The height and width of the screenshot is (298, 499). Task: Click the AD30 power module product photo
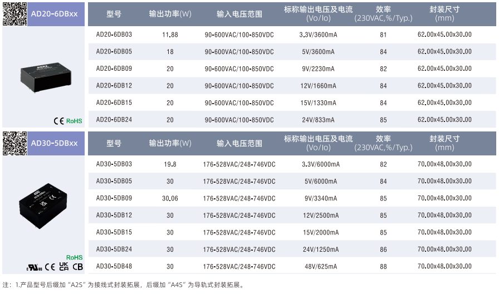[x=45, y=203]
